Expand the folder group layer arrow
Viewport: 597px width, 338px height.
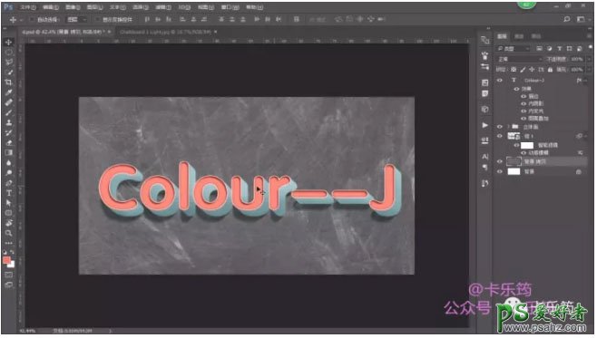click(508, 127)
